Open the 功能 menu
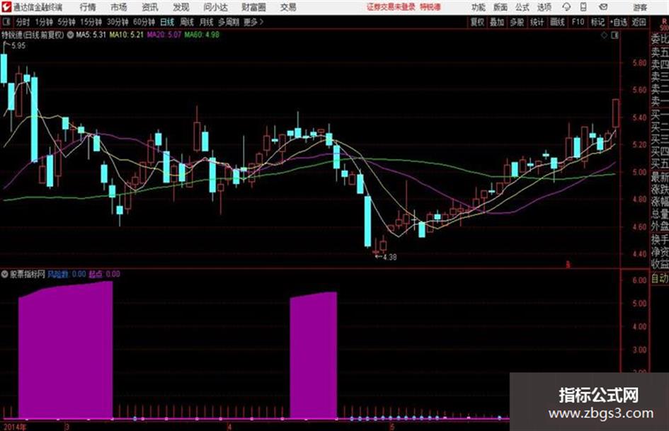This screenshot has width=669, height=431. pyautogui.click(x=479, y=7)
